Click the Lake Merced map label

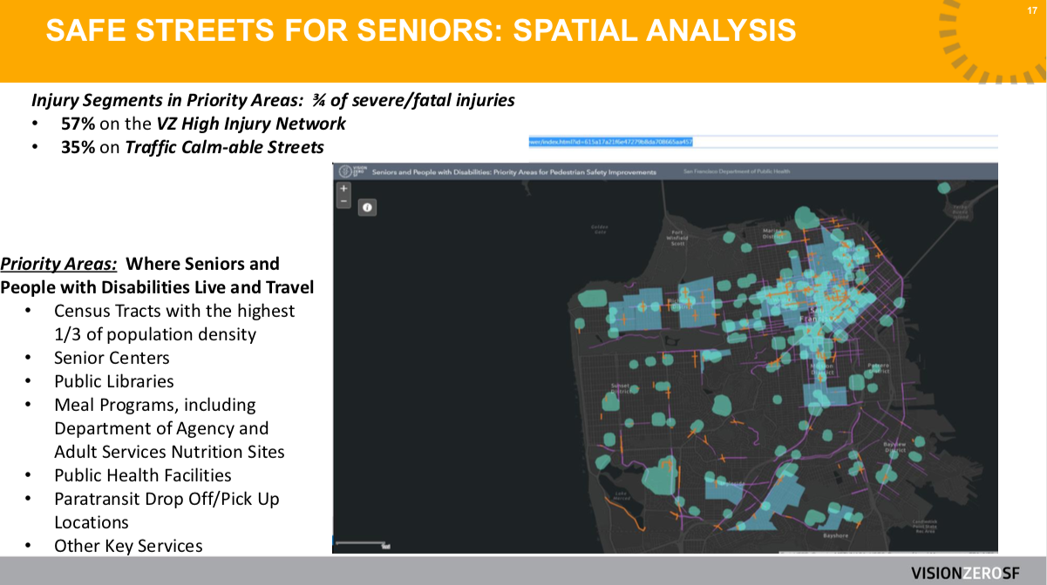point(620,496)
